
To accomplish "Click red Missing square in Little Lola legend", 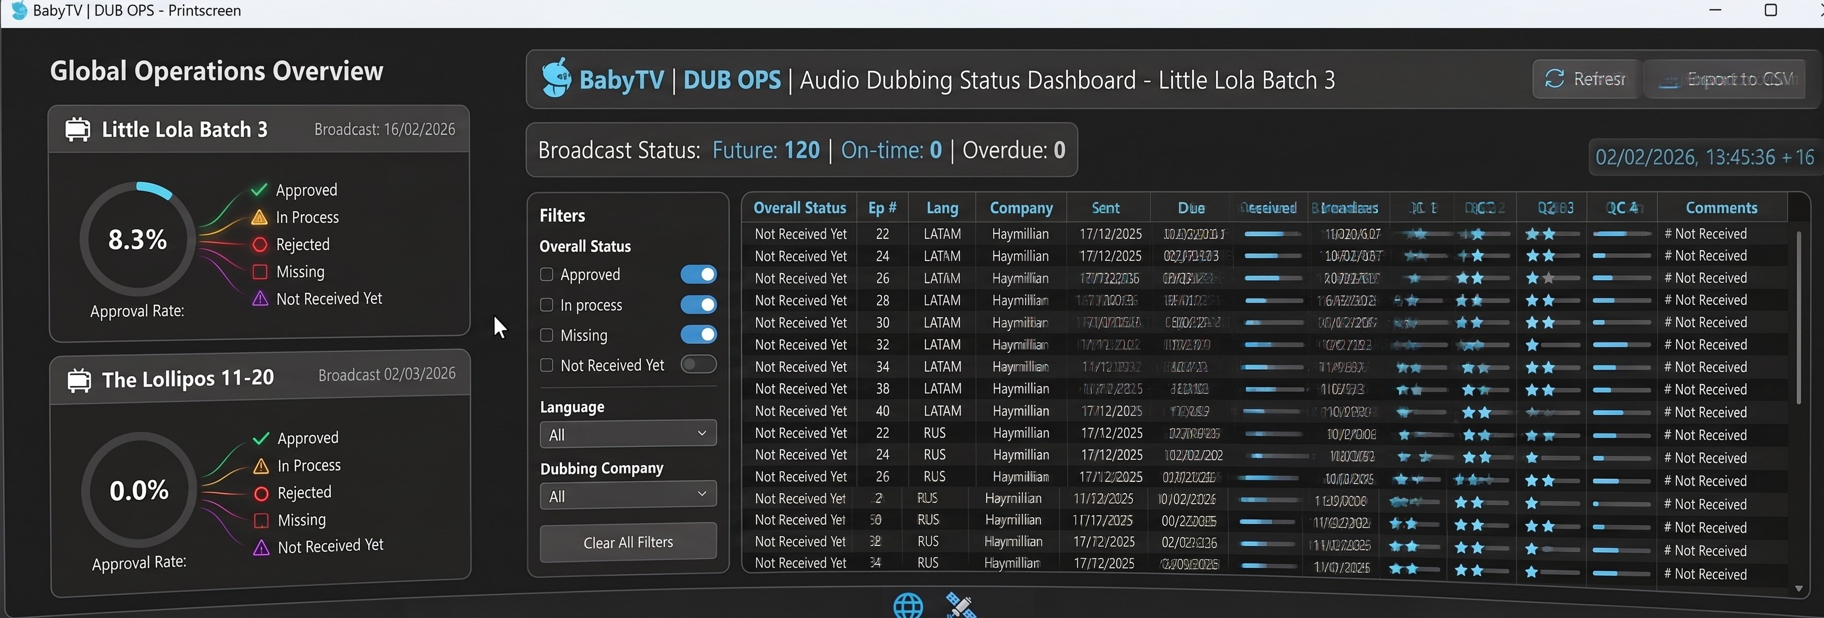I will [260, 271].
